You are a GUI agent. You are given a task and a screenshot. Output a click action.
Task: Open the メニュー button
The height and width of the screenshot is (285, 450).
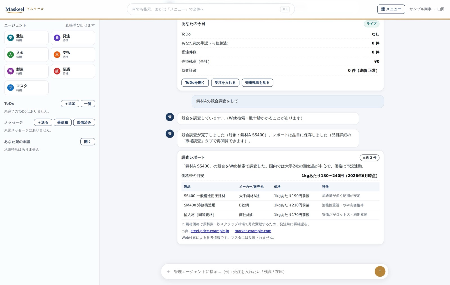tap(391, 9)
